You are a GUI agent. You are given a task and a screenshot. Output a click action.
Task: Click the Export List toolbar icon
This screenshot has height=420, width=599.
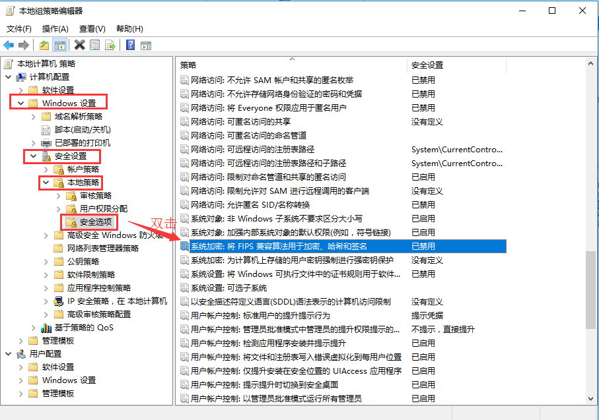tap(110, 45)
